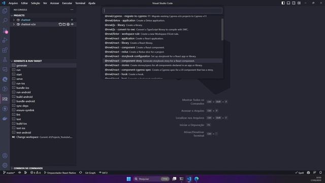This screenshot has width=325, height=183.
Task: Click last action icon on chatinet-e2e row
Action: coord(72,24)
